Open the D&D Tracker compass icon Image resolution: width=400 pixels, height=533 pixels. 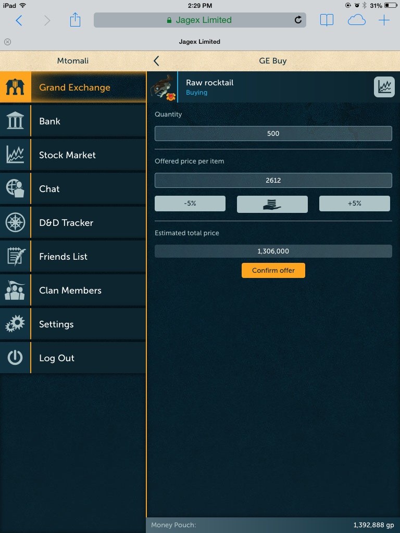pos(15,223)
